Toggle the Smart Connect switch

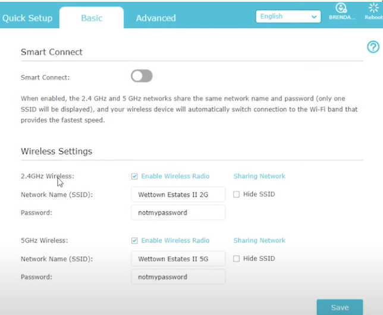142,76
